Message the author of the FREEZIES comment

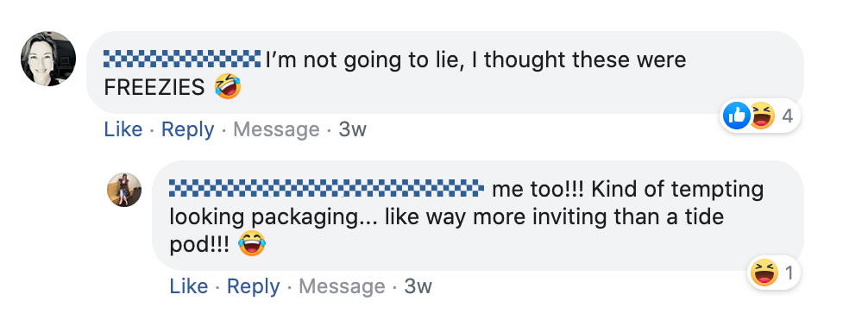click(x=276, y=129)
